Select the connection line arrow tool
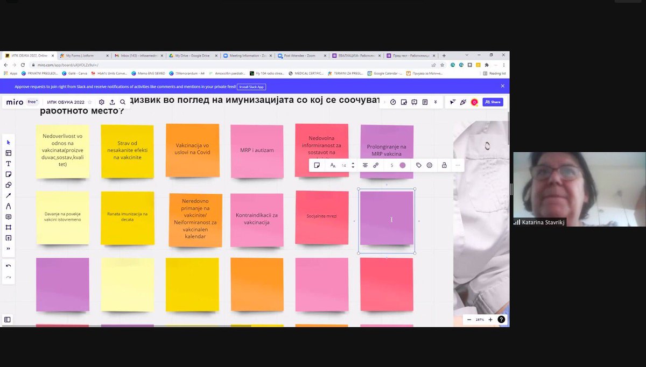The width and height of the screenshot is (646, 367). pos(8,195)
